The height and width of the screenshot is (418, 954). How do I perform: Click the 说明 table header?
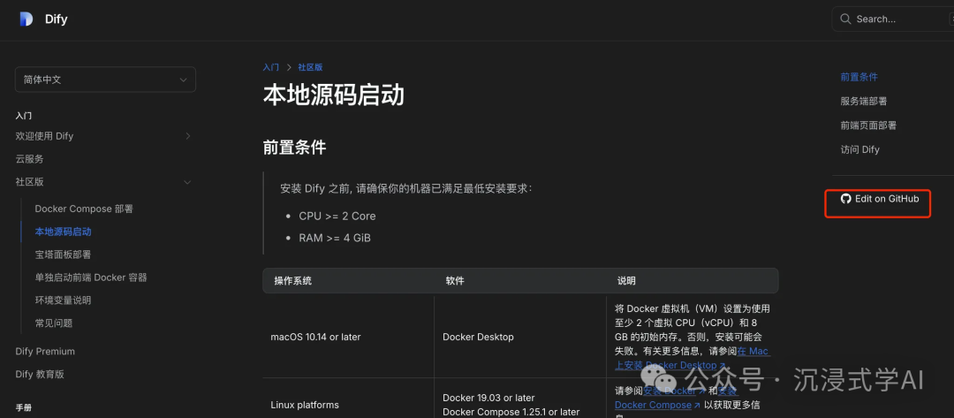point(626,280)
